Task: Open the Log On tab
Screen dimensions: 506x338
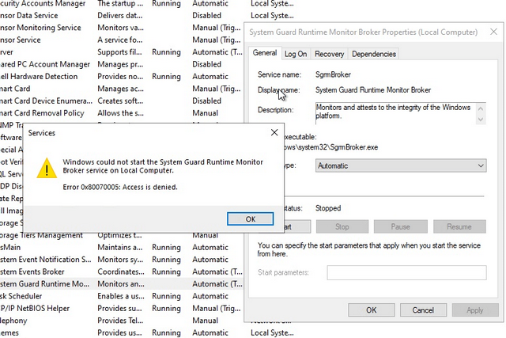Action: click(296, 54)
